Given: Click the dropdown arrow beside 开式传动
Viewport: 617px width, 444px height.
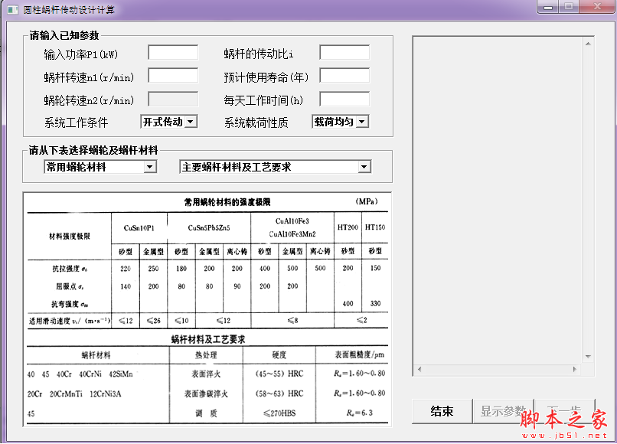Looking at the screenshot, I should [x=190, y=121].
